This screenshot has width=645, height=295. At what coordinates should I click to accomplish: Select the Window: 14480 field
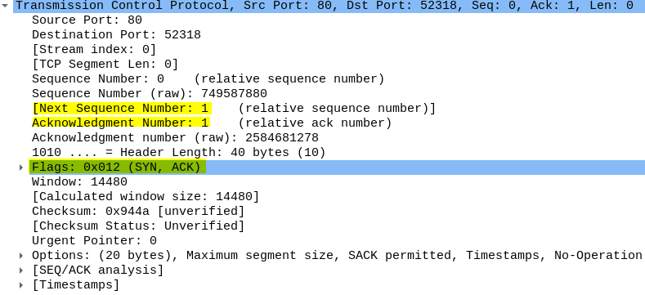point(80,182)
